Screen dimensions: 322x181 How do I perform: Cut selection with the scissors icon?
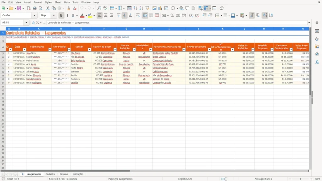48,8
